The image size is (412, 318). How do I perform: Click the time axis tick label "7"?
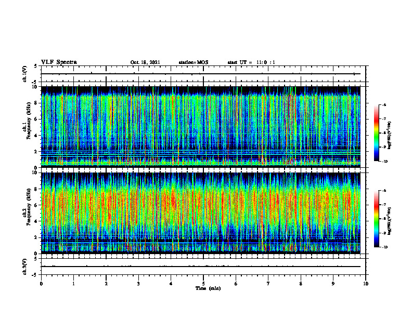point(268,284)
